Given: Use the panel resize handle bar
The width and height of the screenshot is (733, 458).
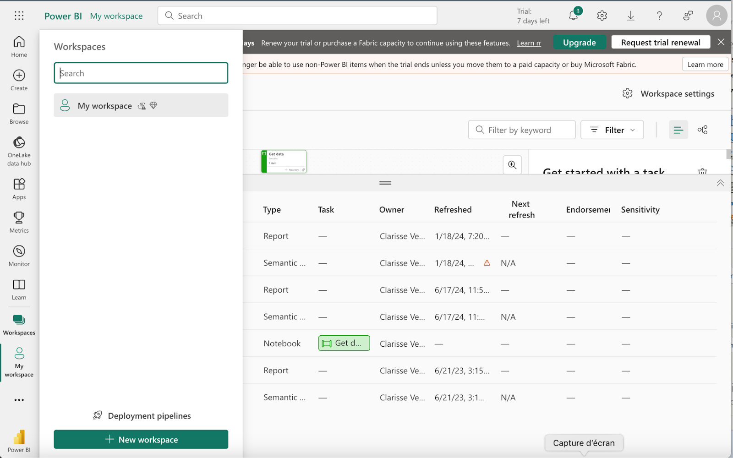Looking at the screenshot, I should [x=385, y=183].
